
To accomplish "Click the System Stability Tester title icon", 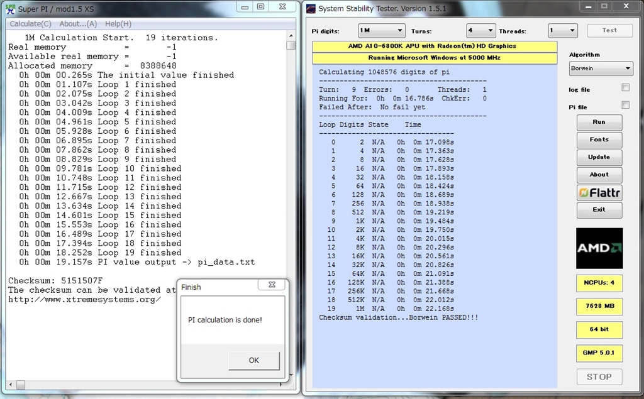I will pyautogui.click(x=311, y=9).
